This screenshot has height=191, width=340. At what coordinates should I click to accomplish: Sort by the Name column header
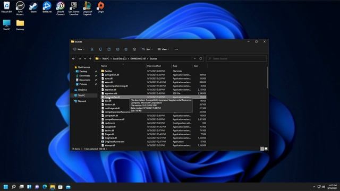tap(123, 66)
